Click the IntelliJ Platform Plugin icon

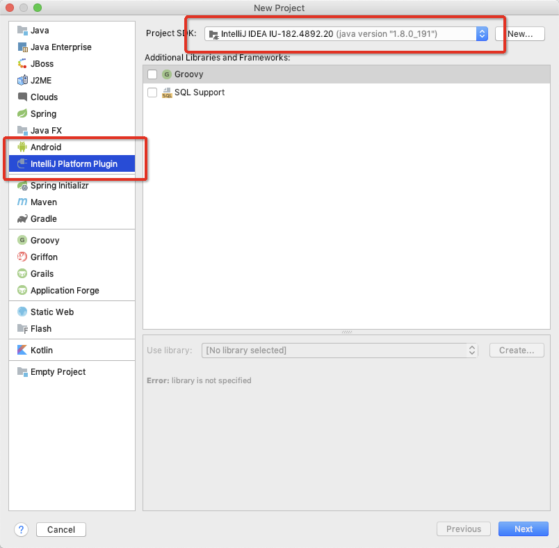(22, 163)
